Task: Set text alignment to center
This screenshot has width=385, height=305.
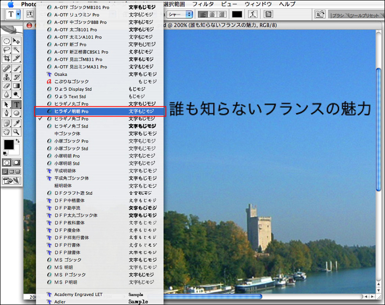Action: [212, 14]
